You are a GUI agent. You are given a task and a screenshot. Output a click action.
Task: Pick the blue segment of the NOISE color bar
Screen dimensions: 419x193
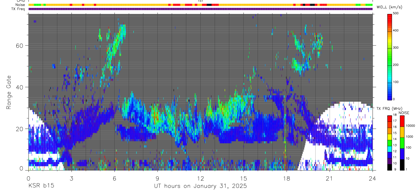402,154
